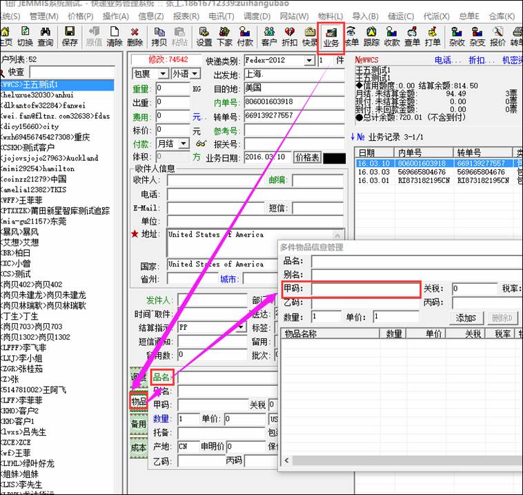
Task: Click the 业务日期 field 2016.03.10
Action: (x=268, y=157)
